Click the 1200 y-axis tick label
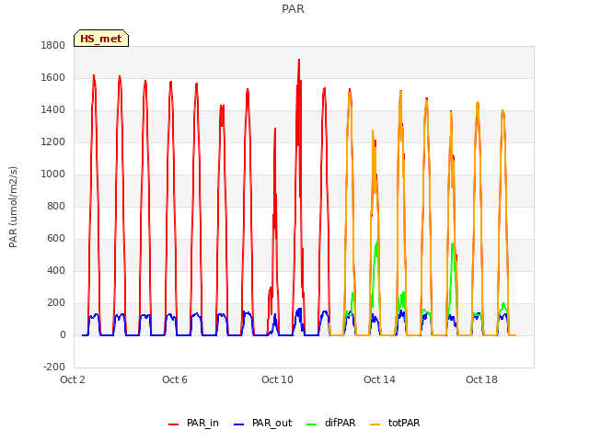 [x=53, y=142]
